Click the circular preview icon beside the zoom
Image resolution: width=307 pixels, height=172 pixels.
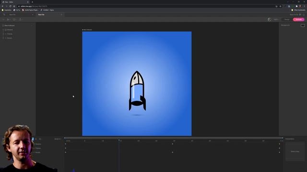[270, 20]
